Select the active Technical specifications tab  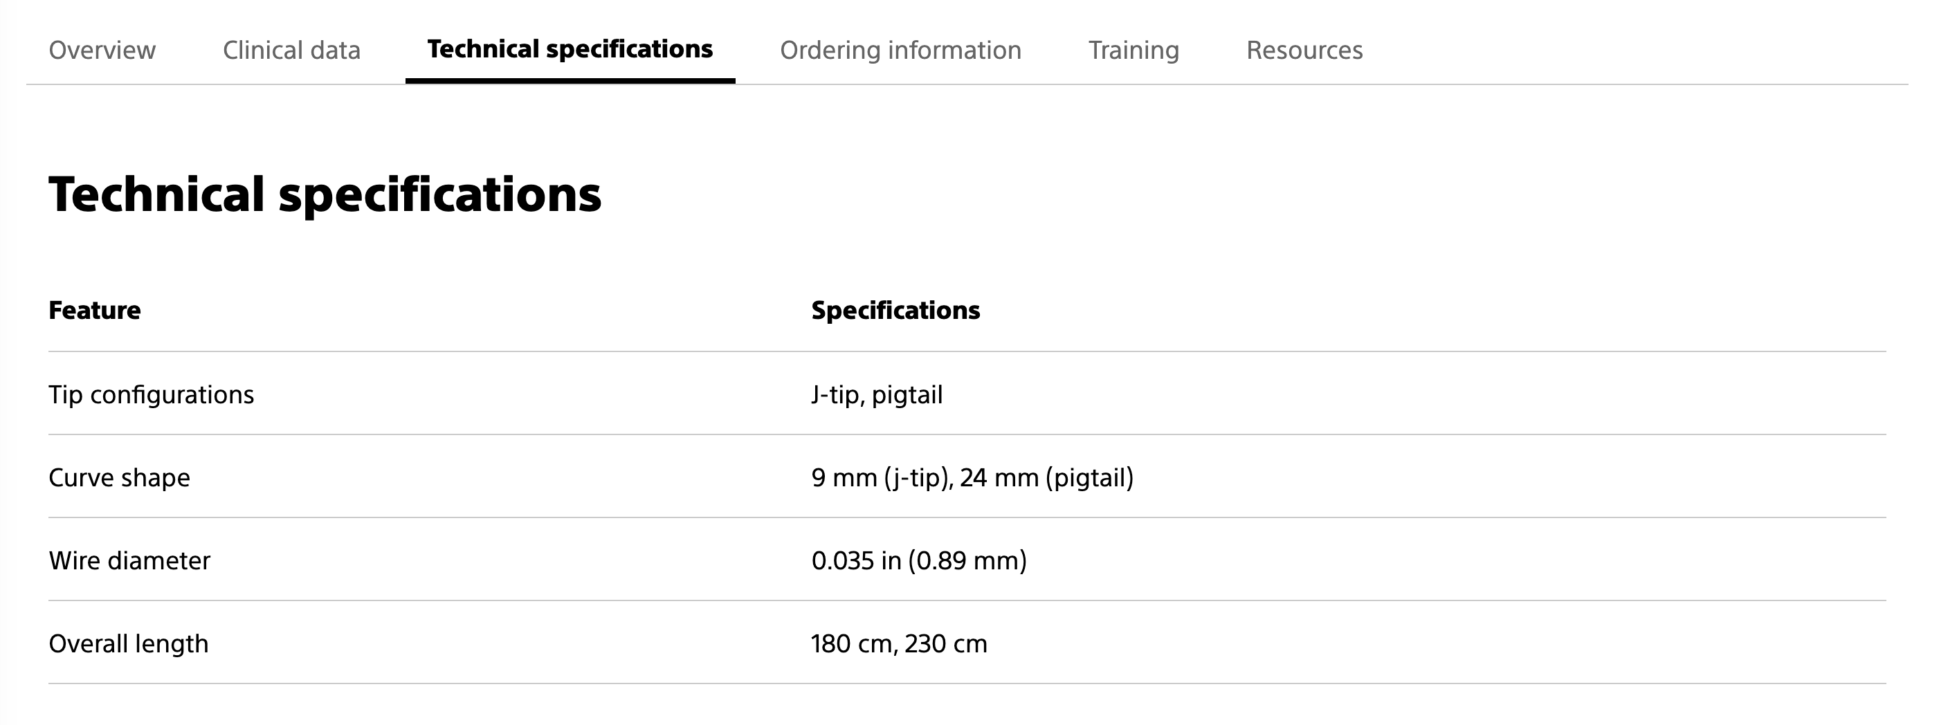click(570, 50)
